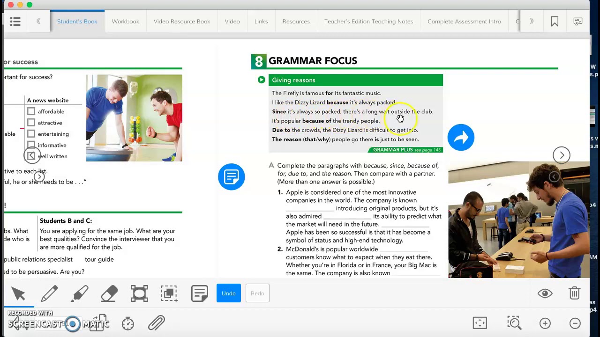Click the Apple store photo
The image size is (600, 337).
[x=519, y=220]
